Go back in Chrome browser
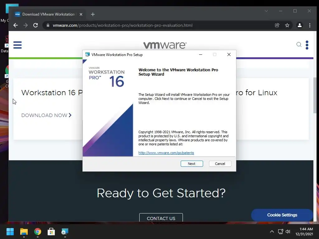This screenshot has height=239, width=319. pyautogui.click(x=16, y=25)
